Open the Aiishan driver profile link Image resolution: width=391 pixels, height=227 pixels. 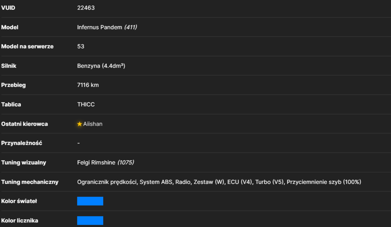tap(93, 124)
